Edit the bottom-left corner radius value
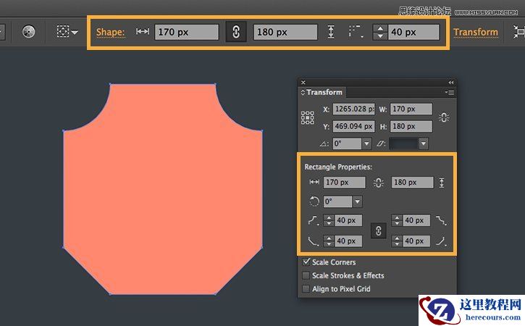Screen dimensions: 525x326 pyautogui.click(x=348, y=241)
